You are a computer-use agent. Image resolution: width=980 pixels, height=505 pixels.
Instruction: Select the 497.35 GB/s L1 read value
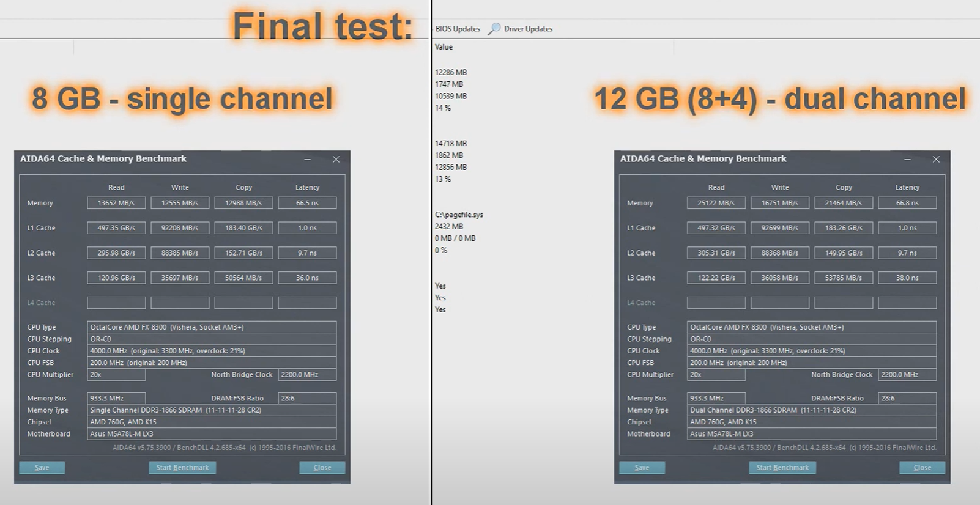[x=116, y=228]
